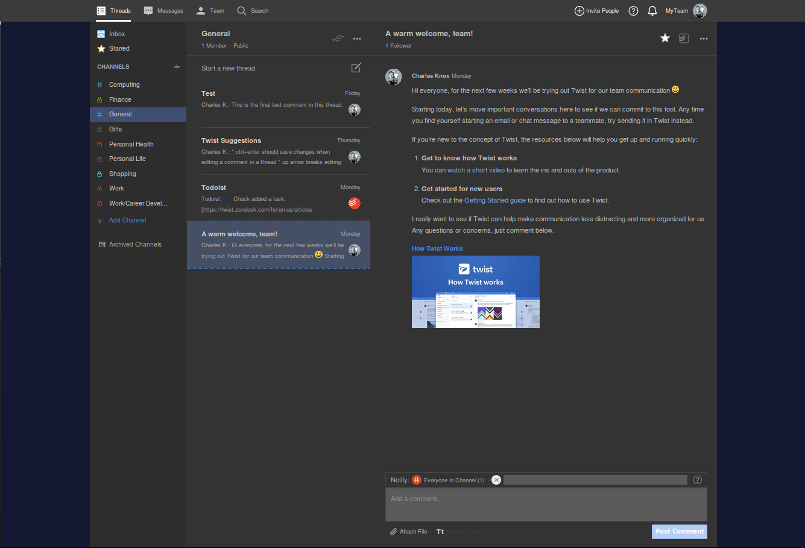Click the How Twist Works link
The height and width of the screenshot is (548, 805).
tap(437, 248)
